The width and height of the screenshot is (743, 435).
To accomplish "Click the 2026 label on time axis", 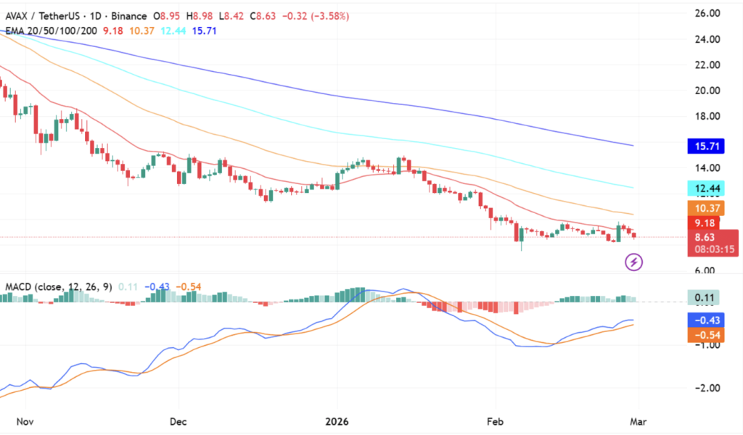I will [x=337, y=420].
